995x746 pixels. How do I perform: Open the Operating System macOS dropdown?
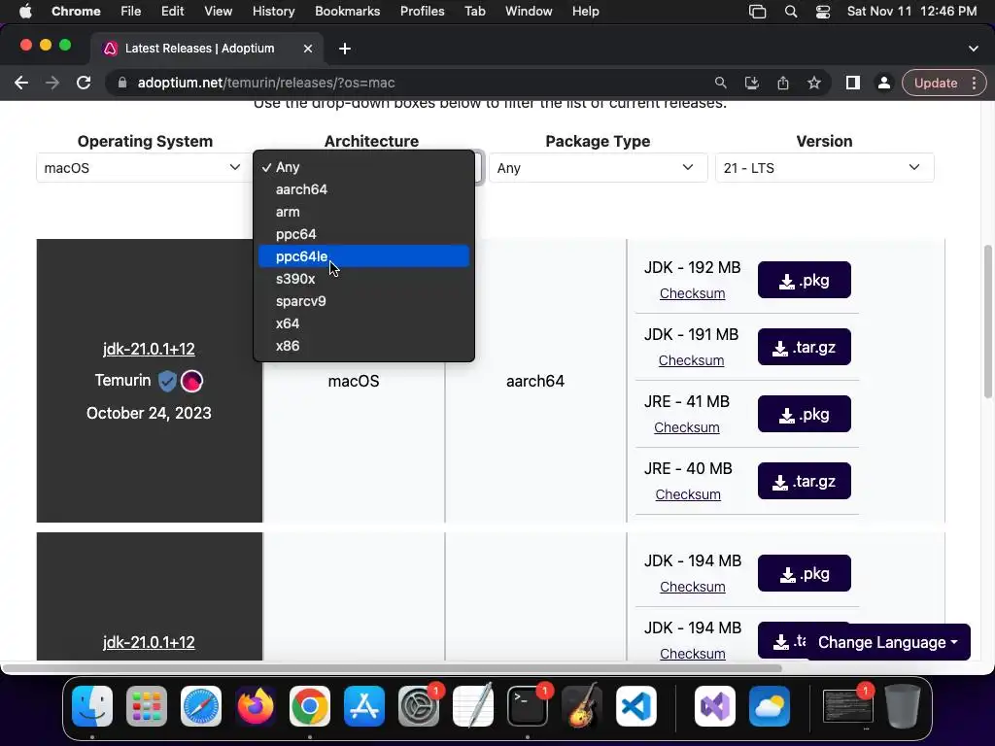pos(143,168)
